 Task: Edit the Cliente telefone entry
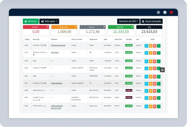click(x=150, y=84)
